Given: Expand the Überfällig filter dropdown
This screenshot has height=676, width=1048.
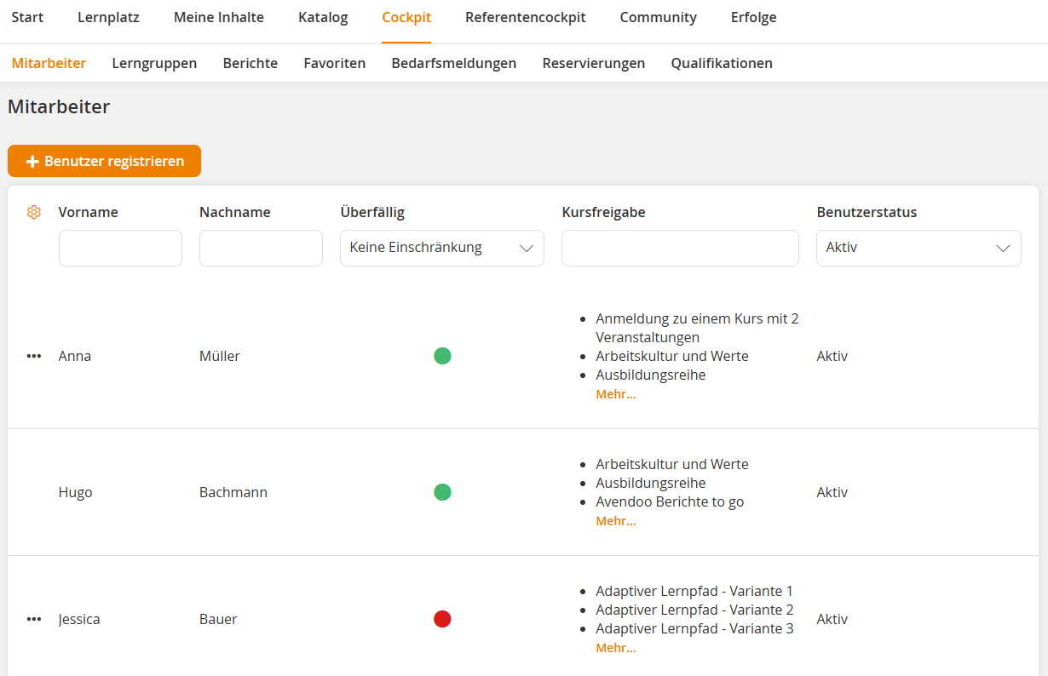Looking at the screenshot, I should pyautogui.click(x=441, y=248).
